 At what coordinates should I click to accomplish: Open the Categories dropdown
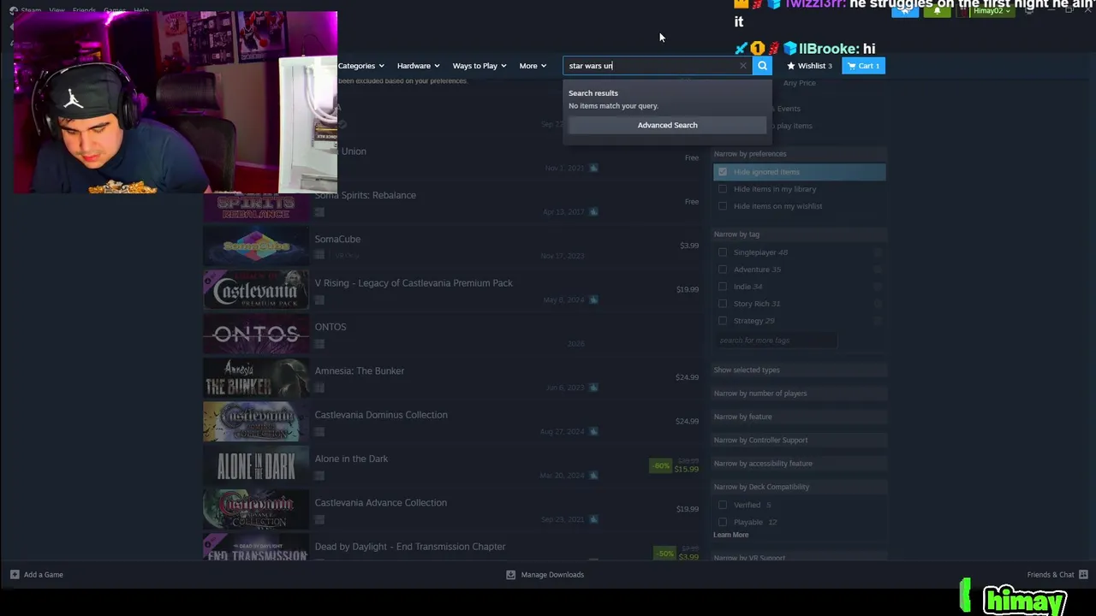pos(360,66)
